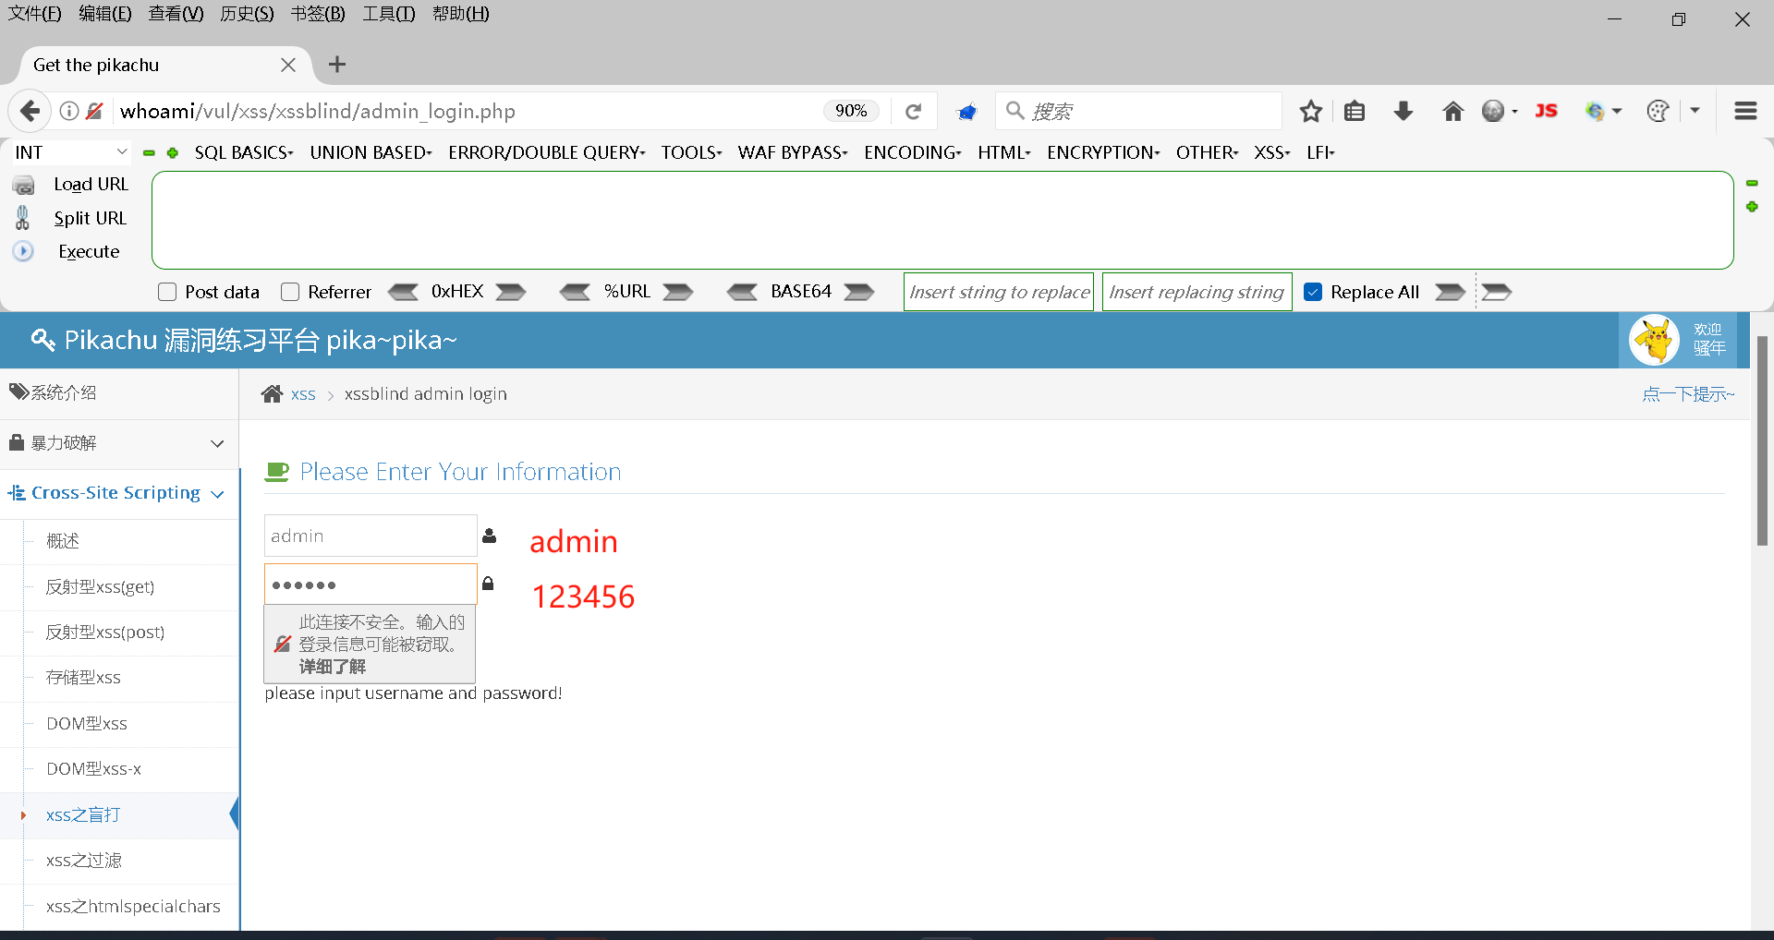The height and width of the screenshot is (940, 1774).
Task: Open 存储型xss in sidebar
Action: pos(83,678)
